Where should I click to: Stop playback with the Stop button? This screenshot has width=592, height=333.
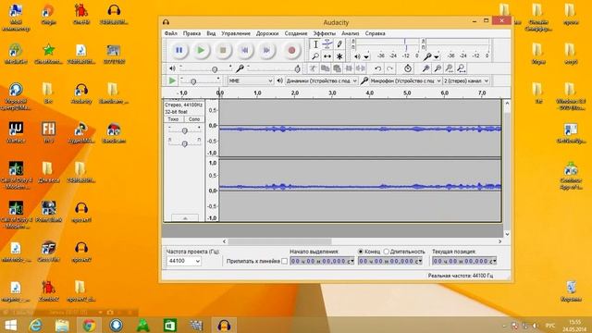[223, 50]
